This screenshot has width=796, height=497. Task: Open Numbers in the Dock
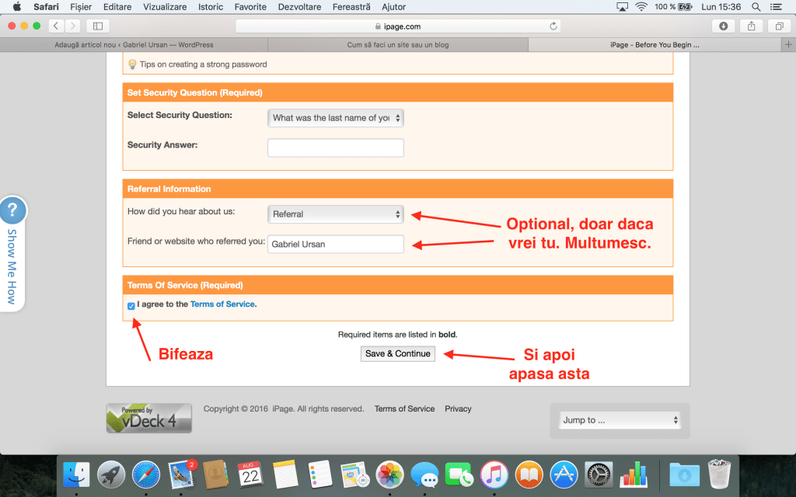pyautogui.click(x=634, y=475)
